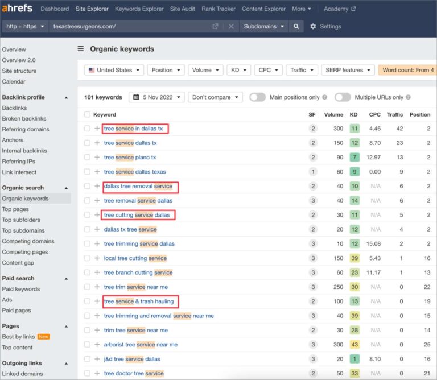Expand plus icon for tree branch cutting service
The width and height of the screenshot is (437, 380).
tap(97, 272)
